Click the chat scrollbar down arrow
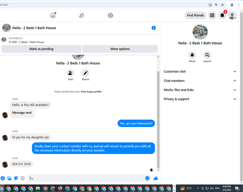The width and height of the screenshot is (243, 192). pyautogui.click(x=158, y=170)
